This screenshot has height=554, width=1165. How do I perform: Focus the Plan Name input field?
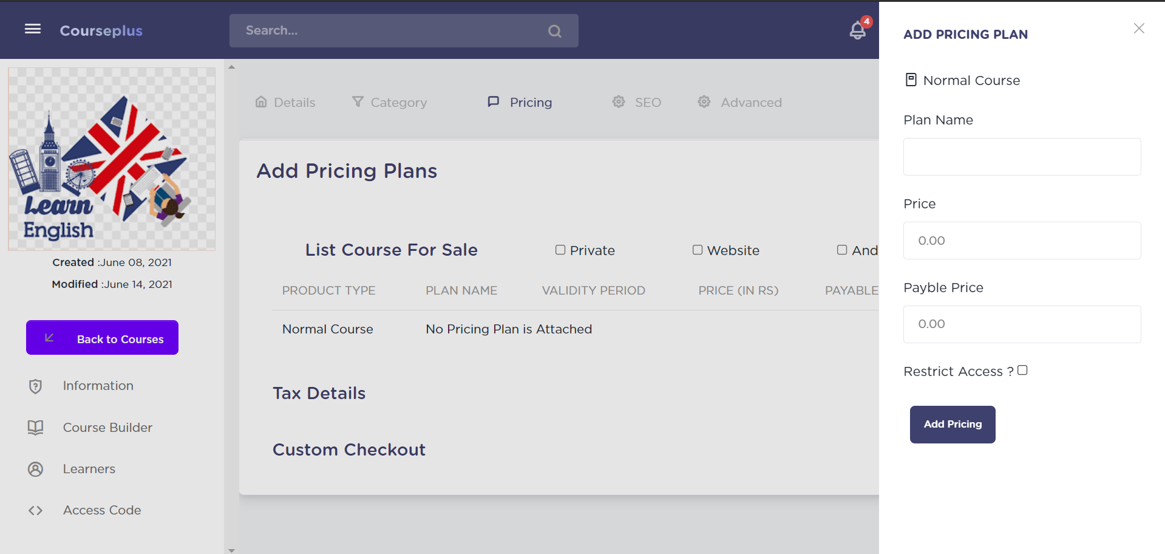click(x=1022, y=157)
